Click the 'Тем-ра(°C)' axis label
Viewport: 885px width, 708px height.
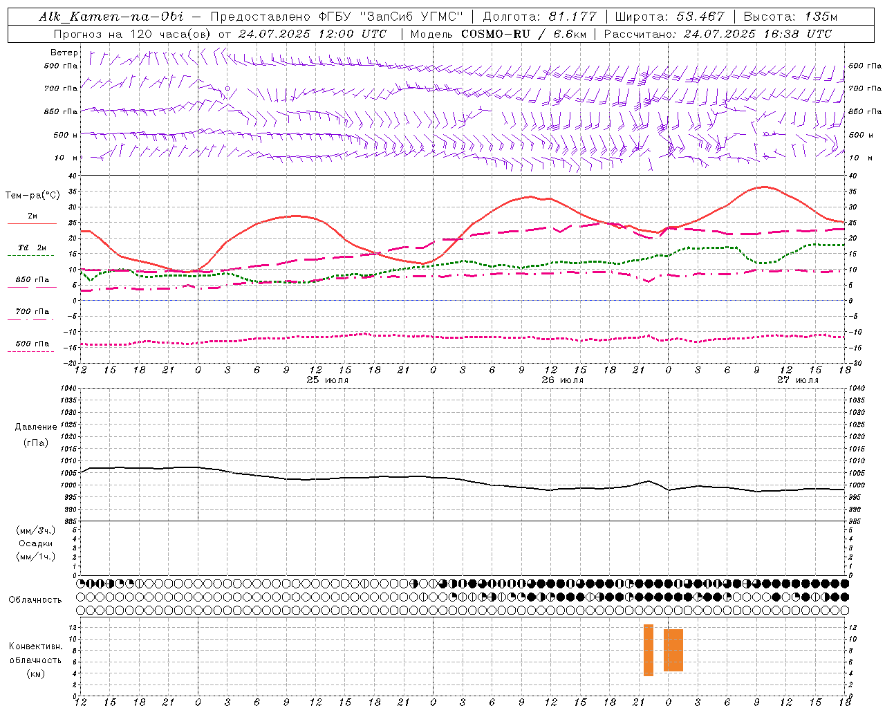(32, 196)
